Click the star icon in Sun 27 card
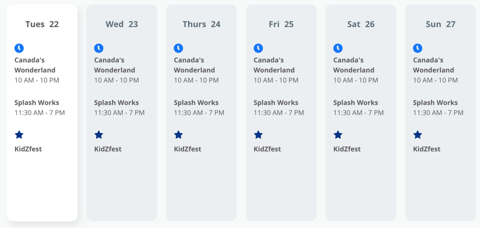The width and height of the screenshot is (480, 228). (417, 134)
